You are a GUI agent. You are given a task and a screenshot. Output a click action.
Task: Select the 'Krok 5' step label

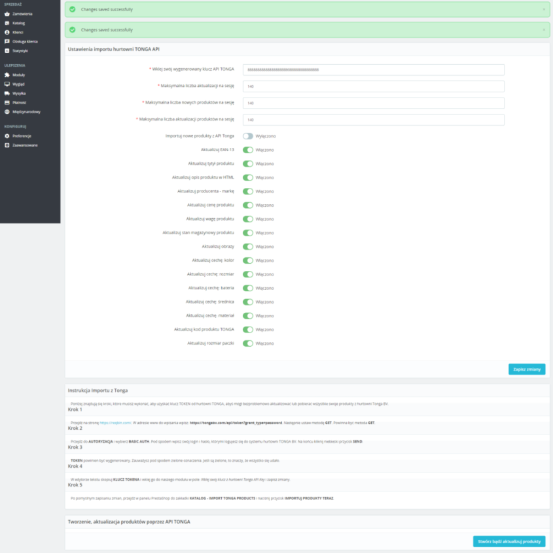pyautogui.click(x=75, y=485)
